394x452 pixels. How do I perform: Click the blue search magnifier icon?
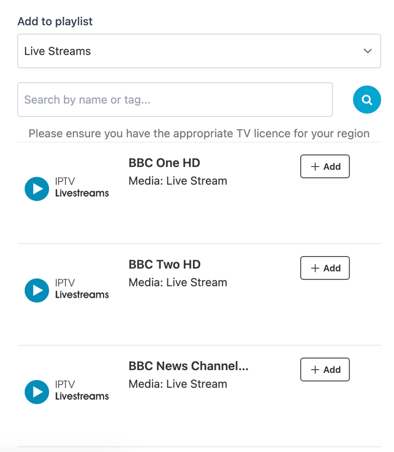click(x=367, y=100)
